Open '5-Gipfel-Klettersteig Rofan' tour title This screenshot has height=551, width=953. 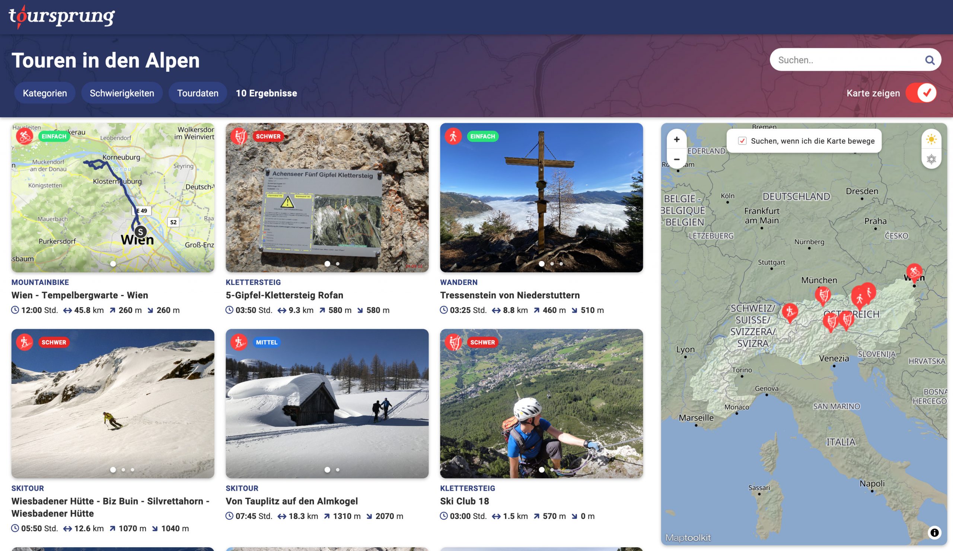(x=284, y=295)
